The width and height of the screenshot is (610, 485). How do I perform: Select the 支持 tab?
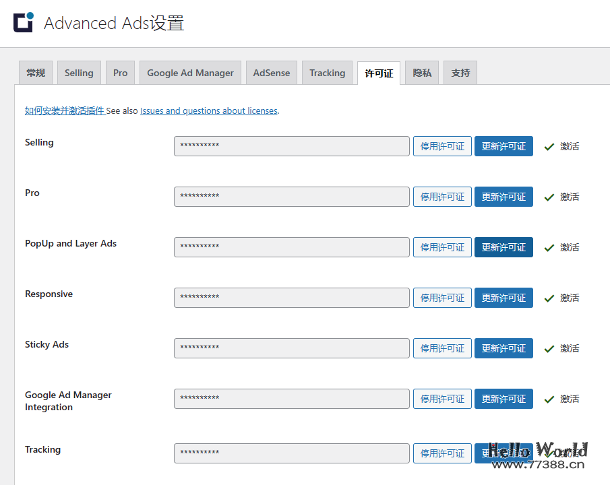point(460,73)
